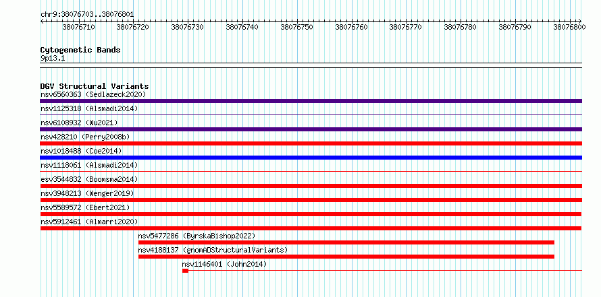
Task: Click the purple bar under nsv6560363
Action: [311, 101]
